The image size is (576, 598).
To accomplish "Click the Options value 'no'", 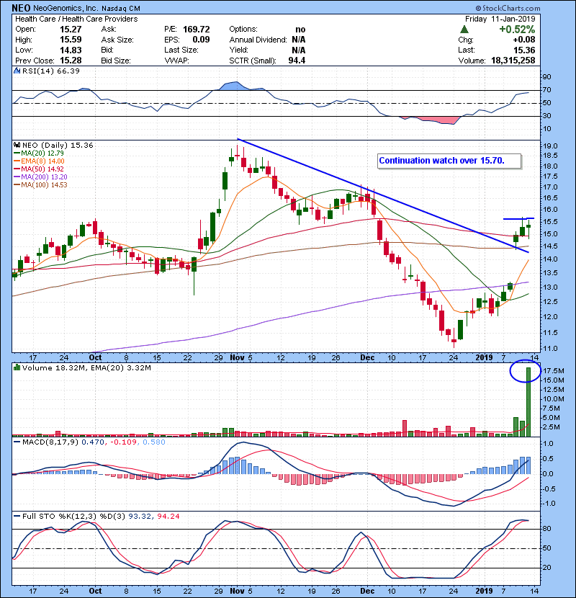I will click(300, 30).
